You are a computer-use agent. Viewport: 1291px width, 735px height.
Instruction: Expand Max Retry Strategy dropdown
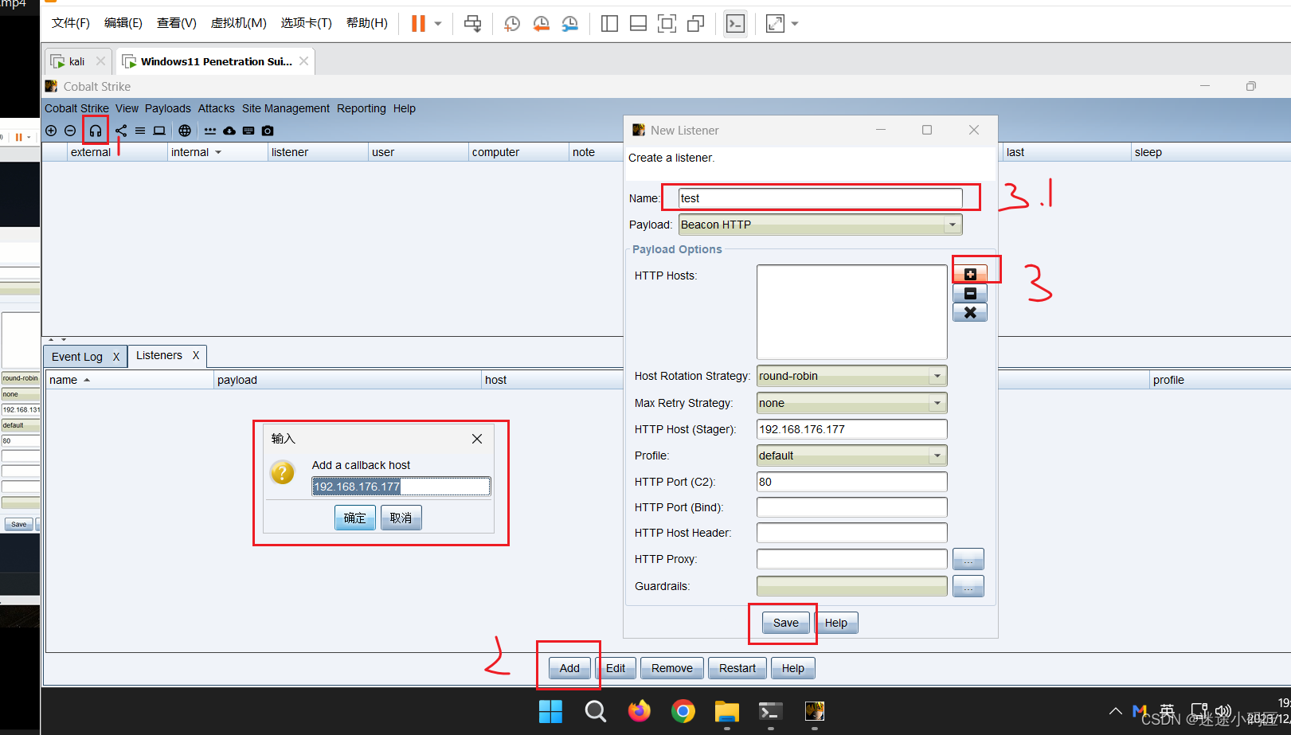(937, 403)
